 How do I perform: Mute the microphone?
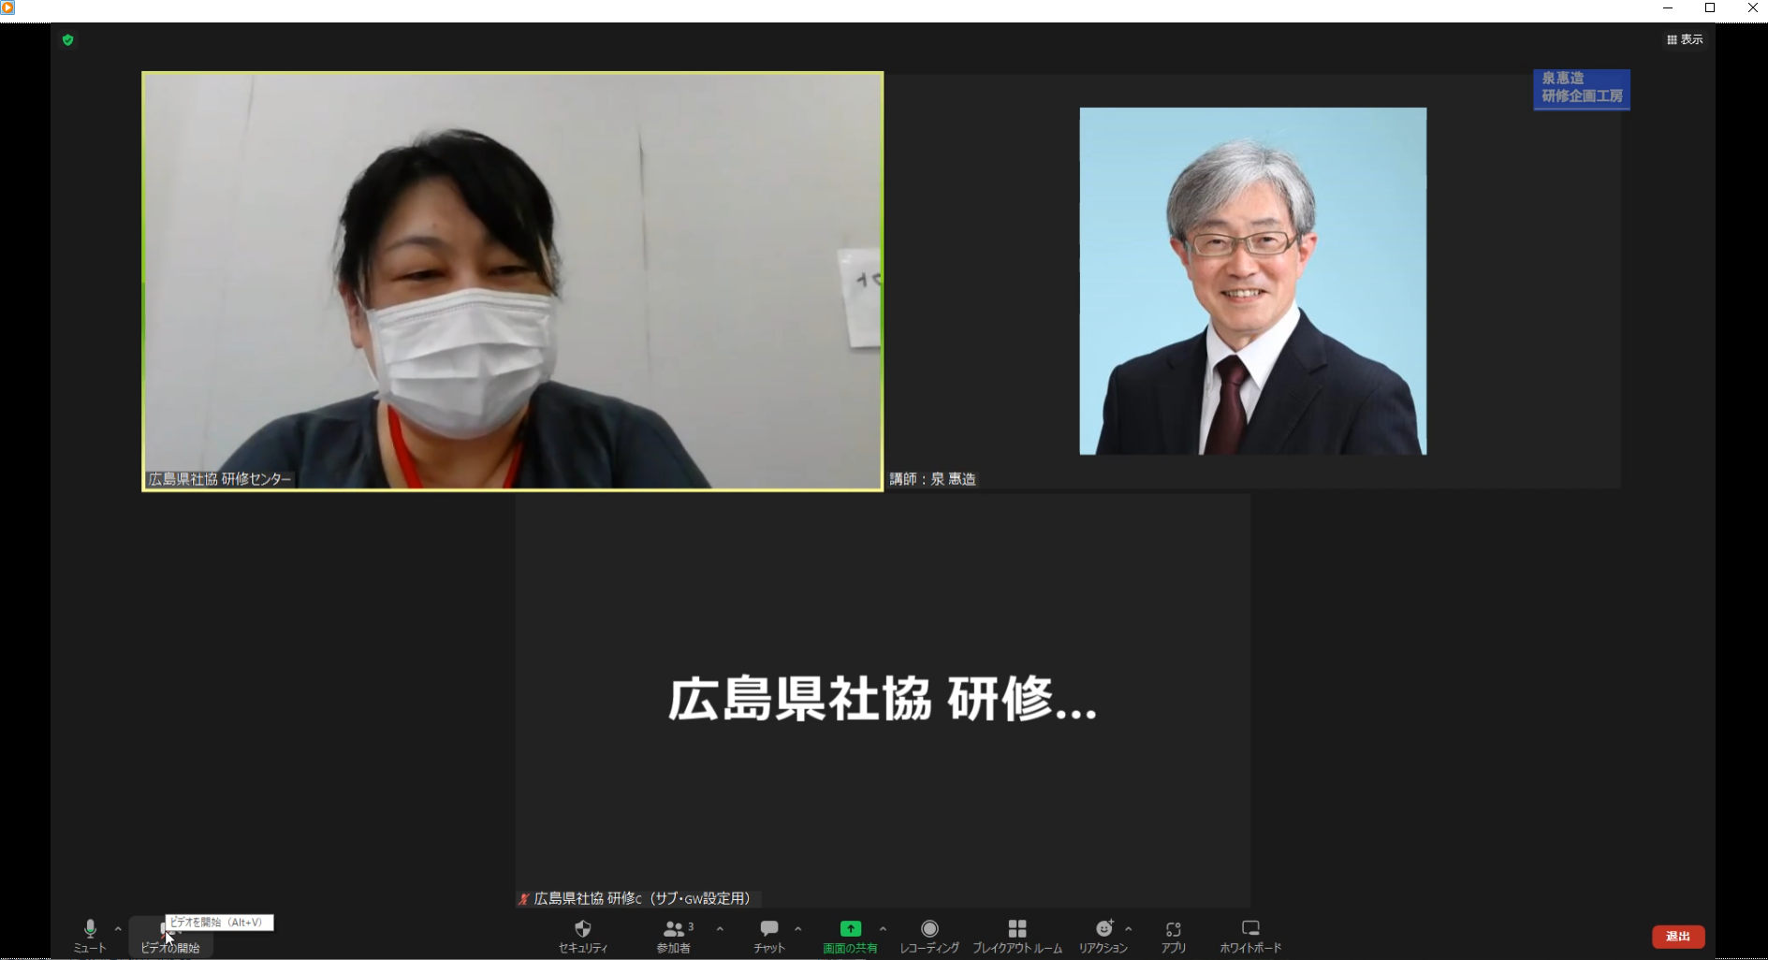pos(90,936)
